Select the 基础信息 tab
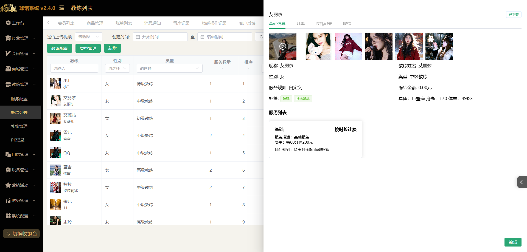 coord(277,24)
